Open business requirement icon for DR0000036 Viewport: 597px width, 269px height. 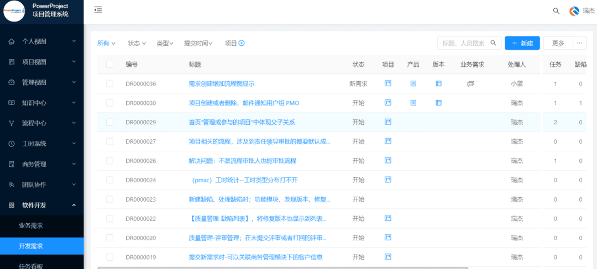click(470, 84)
